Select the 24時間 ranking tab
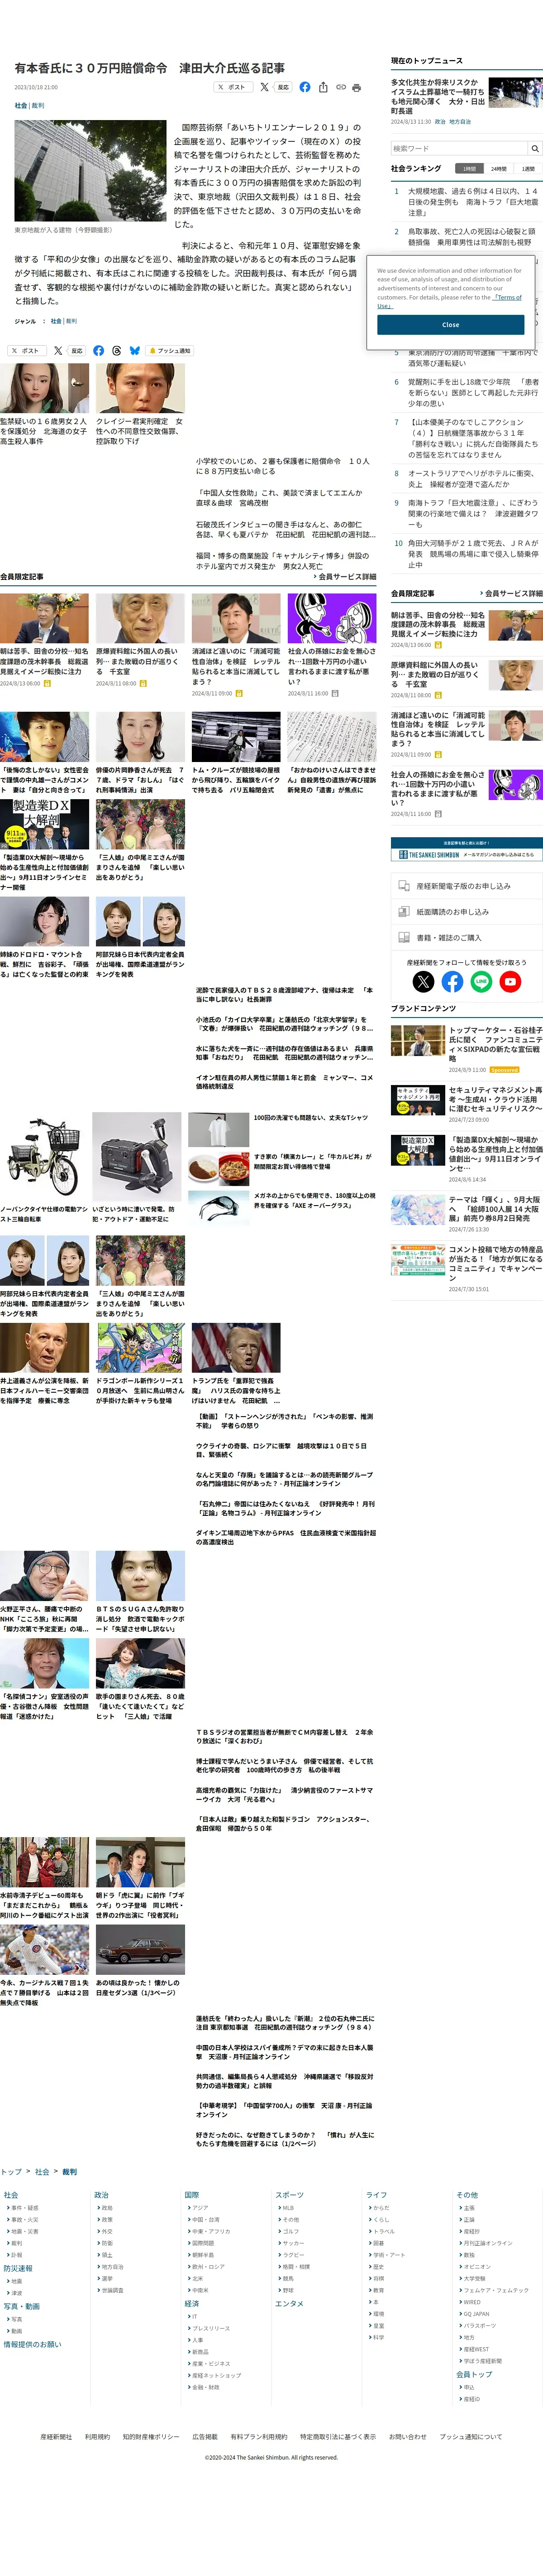The height and width of the screenshot is (2576, 543). 498,169
